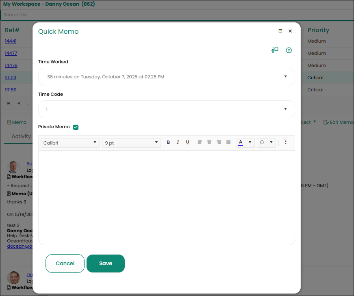Center align the memo text
Image resolution: width=354 pixels, height=296 pixels.
tap(209, 143)
